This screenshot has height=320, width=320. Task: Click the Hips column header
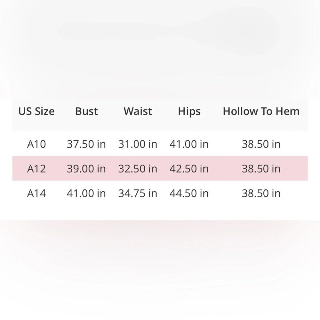[189, 111]
